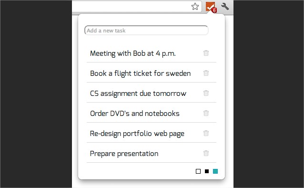Screen dimensions: 304x188
Task: Select the black theme swatch
Action: [207, 171]
